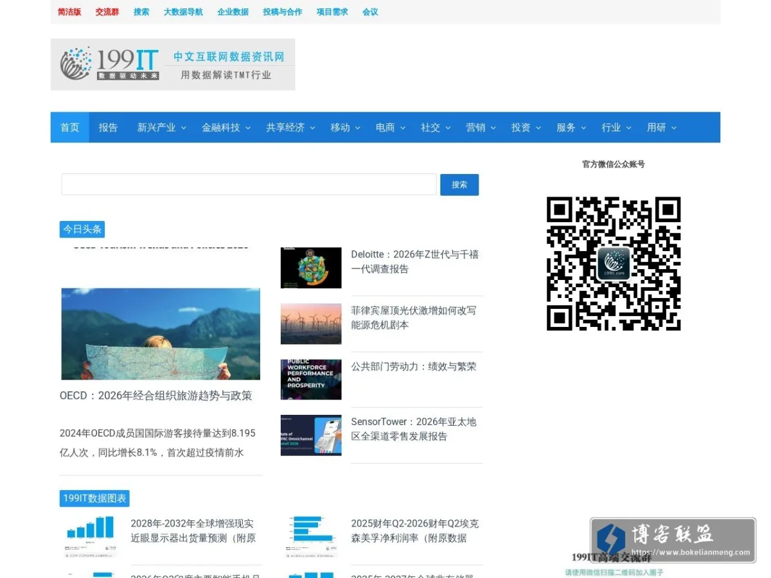Click the 199IT site logo
Screen dimensions: 771x578
coord(173,64)
